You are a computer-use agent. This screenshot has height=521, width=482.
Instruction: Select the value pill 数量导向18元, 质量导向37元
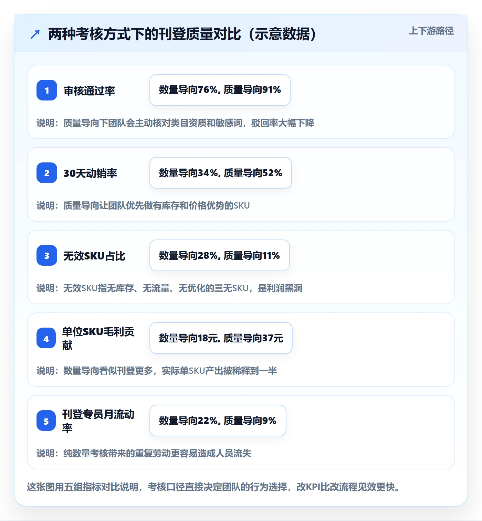click(x=221, y=338)
